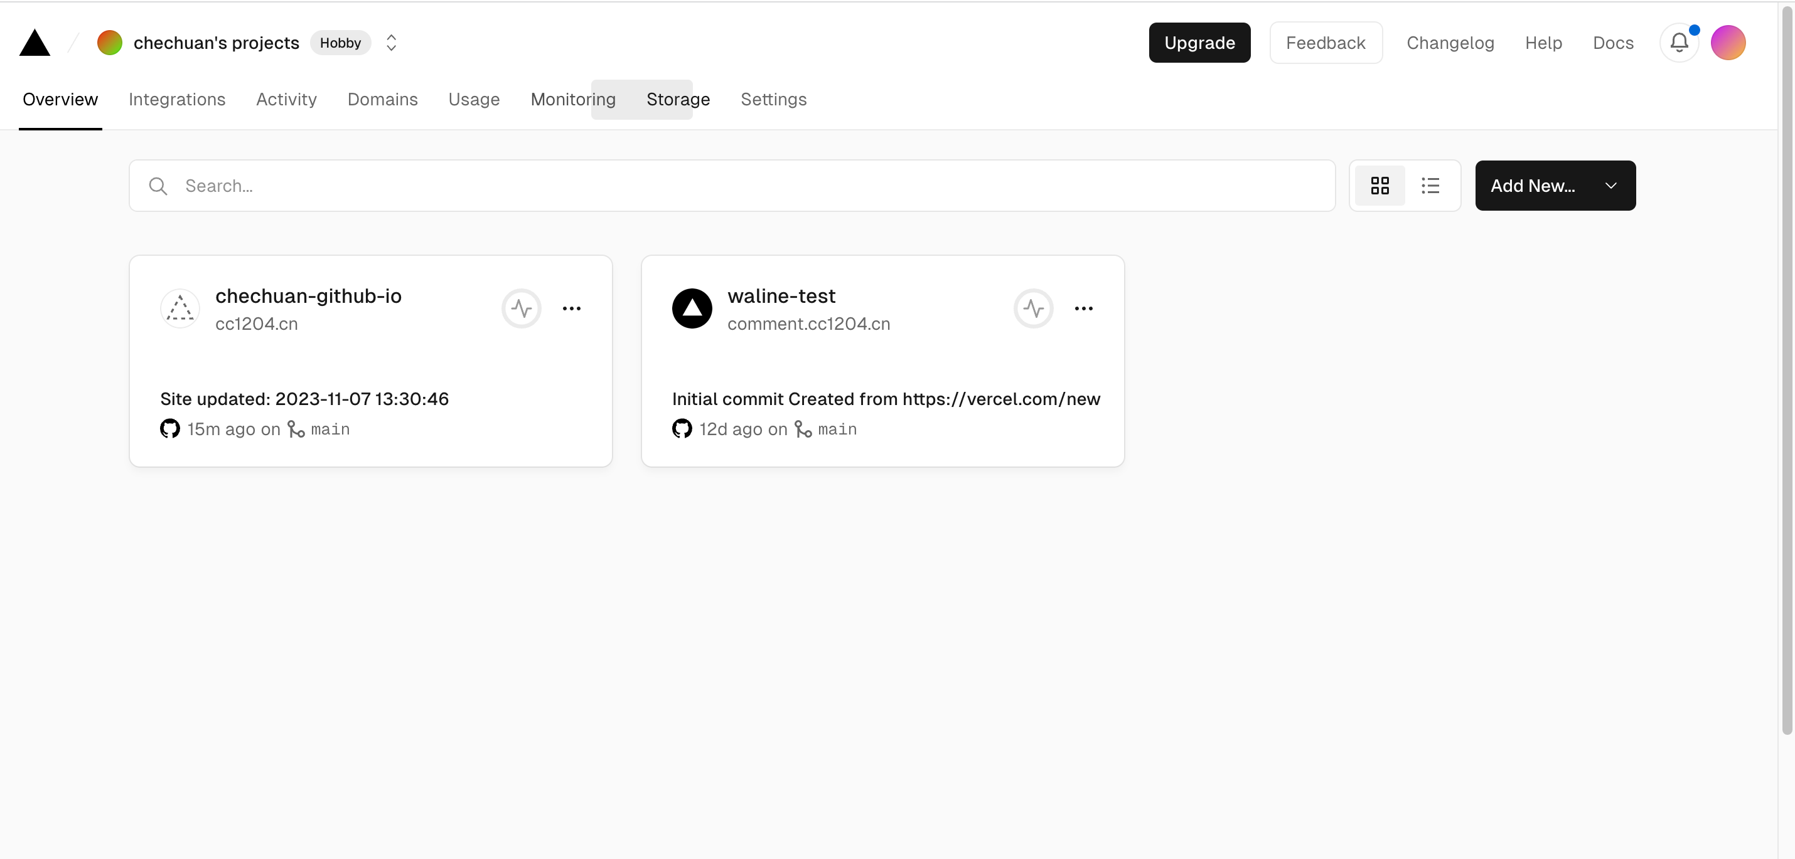View waline-test activity pulse icon

pos(1033,308)
